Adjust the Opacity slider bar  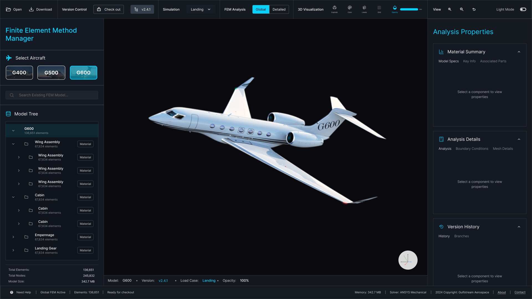click(409, 9)
